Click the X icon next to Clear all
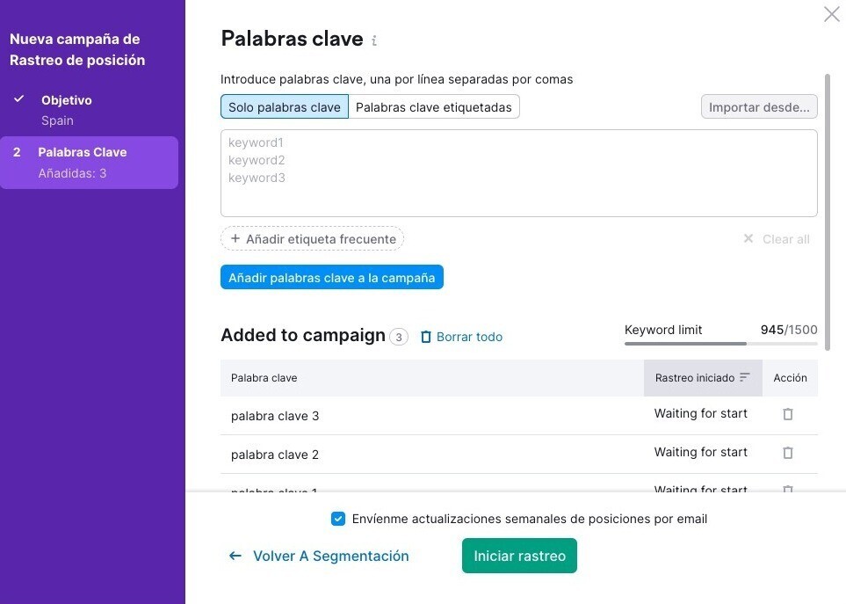Screen dimensions: 846x604 (748, 239)
